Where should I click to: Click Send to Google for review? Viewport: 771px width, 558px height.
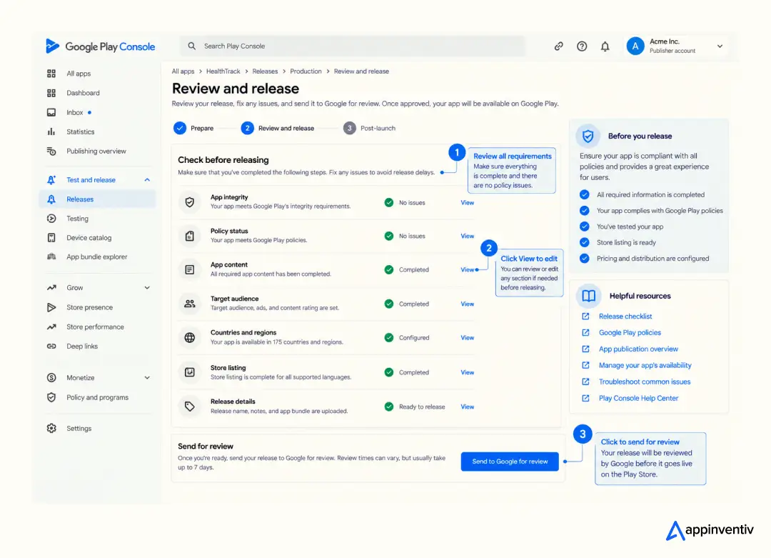coord(510,462)
